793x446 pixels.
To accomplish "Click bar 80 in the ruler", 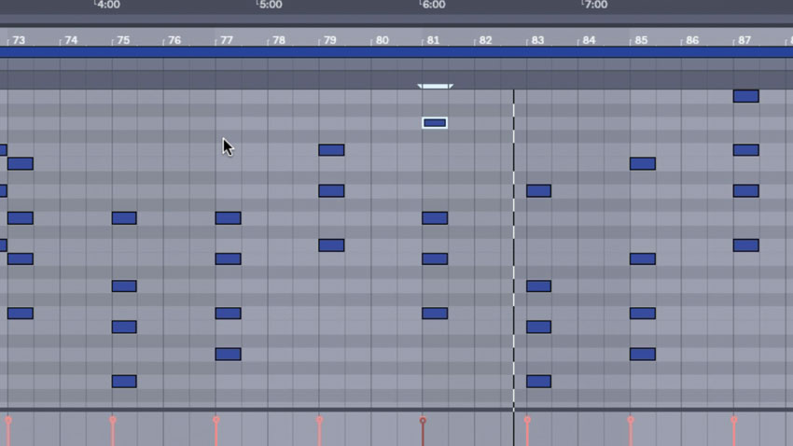I will coord(383,40).
